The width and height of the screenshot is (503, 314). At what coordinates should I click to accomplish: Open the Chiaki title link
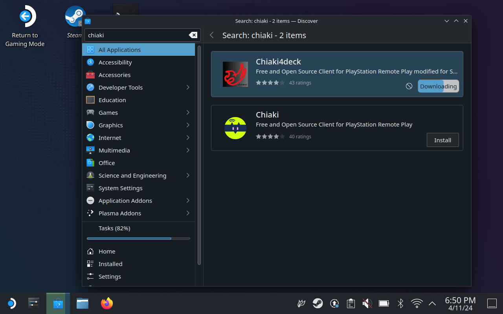point(267,115)
